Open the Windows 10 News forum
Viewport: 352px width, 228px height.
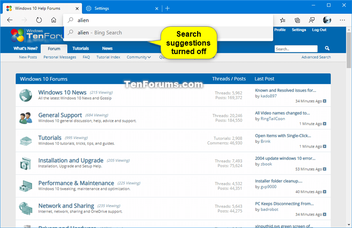tap(62, 93)
